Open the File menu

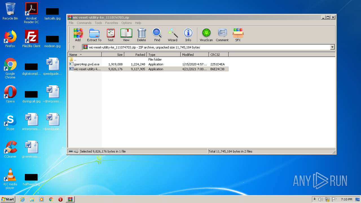pyautogui.click(x=71, y=23)
